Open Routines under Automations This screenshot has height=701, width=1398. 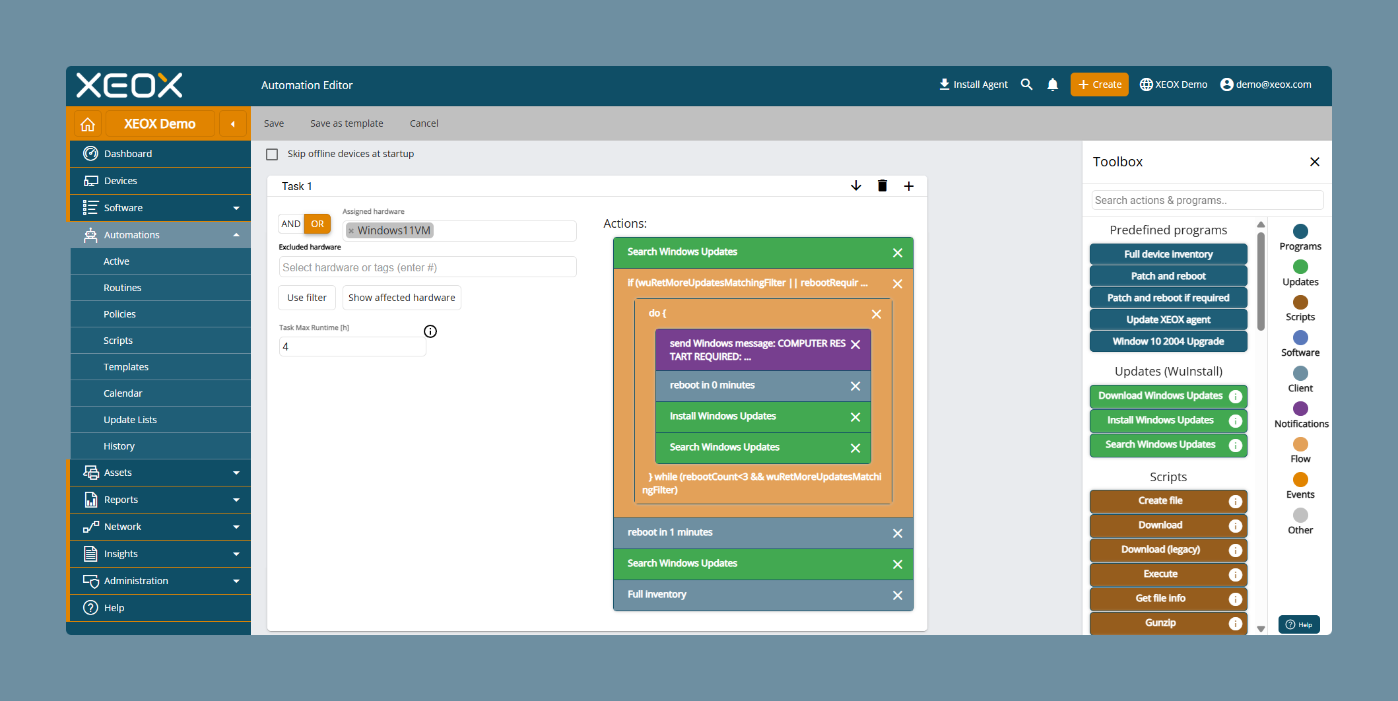tap(160, 288)
